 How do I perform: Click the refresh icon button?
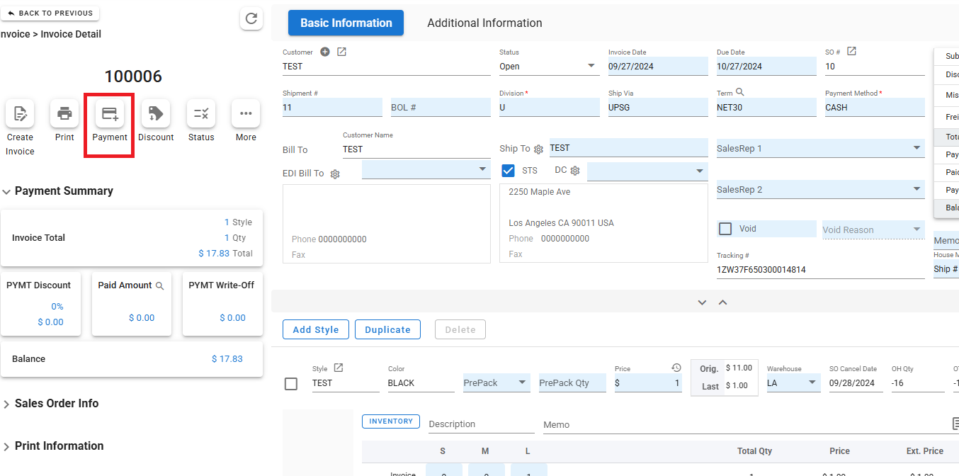(251, 19)
